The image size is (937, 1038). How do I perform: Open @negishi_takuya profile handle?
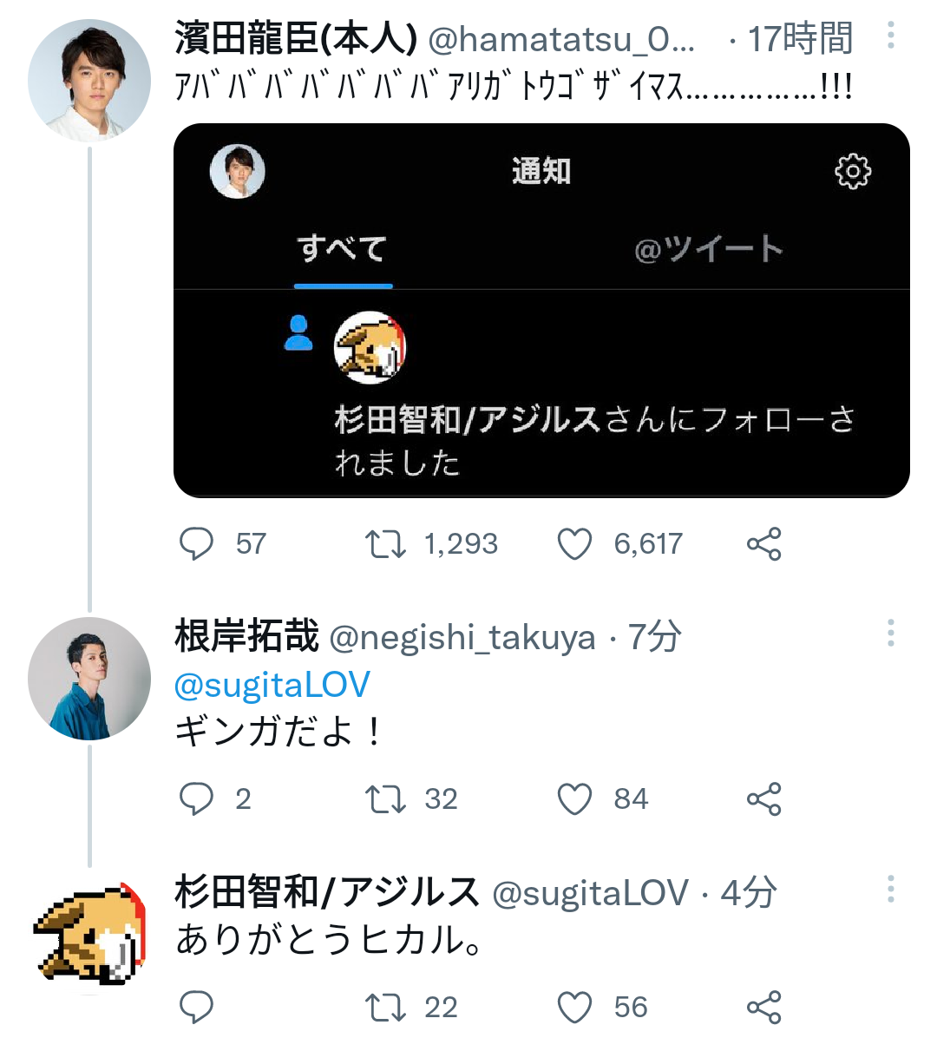(462, 638)
